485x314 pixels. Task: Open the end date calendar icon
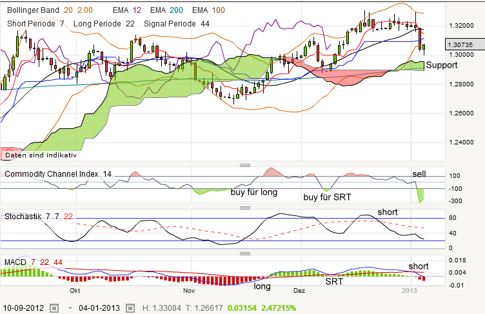click(130, 308)
